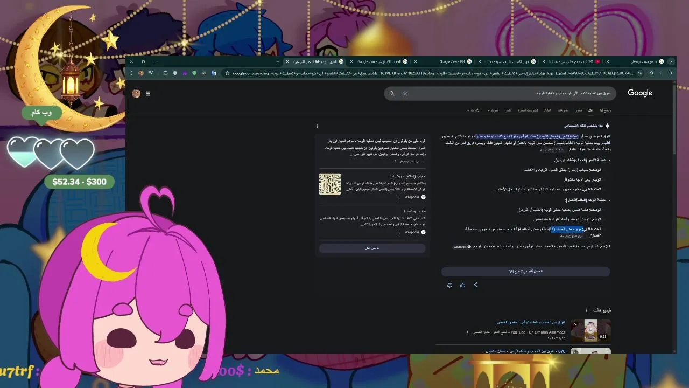This screenshot has height=388, width=689.
Task: Click 'عرض الكل' show all sources button
Action: coord(372,248)
